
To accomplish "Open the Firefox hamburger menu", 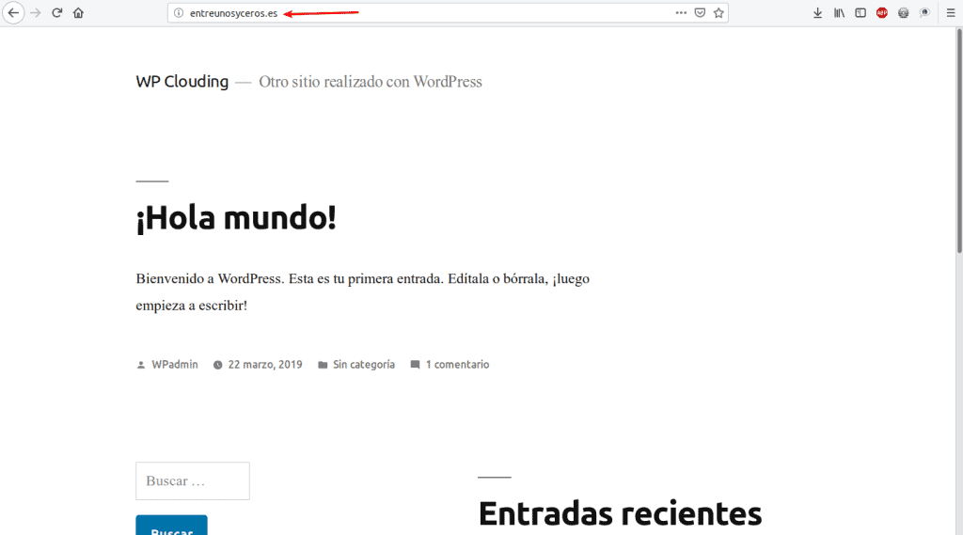I will (x=951, y=13).
